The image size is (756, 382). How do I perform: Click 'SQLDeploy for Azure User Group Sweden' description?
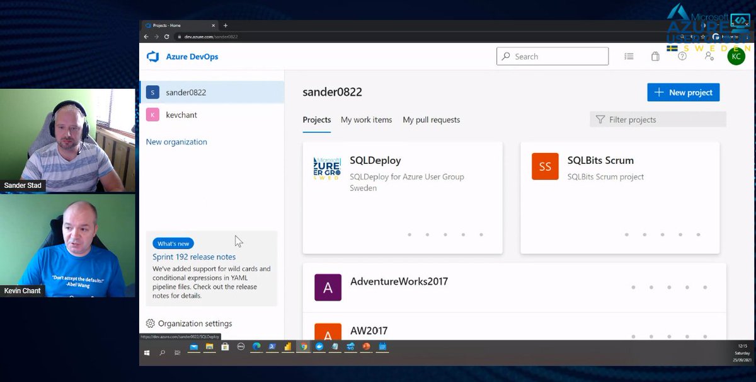(407, 182)
